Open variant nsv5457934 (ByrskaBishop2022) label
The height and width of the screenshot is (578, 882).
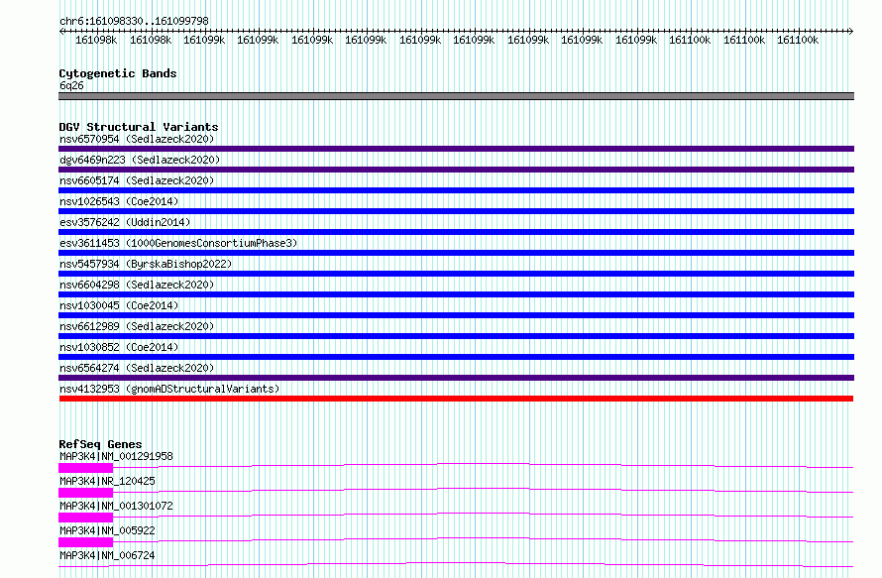point(146,264)
